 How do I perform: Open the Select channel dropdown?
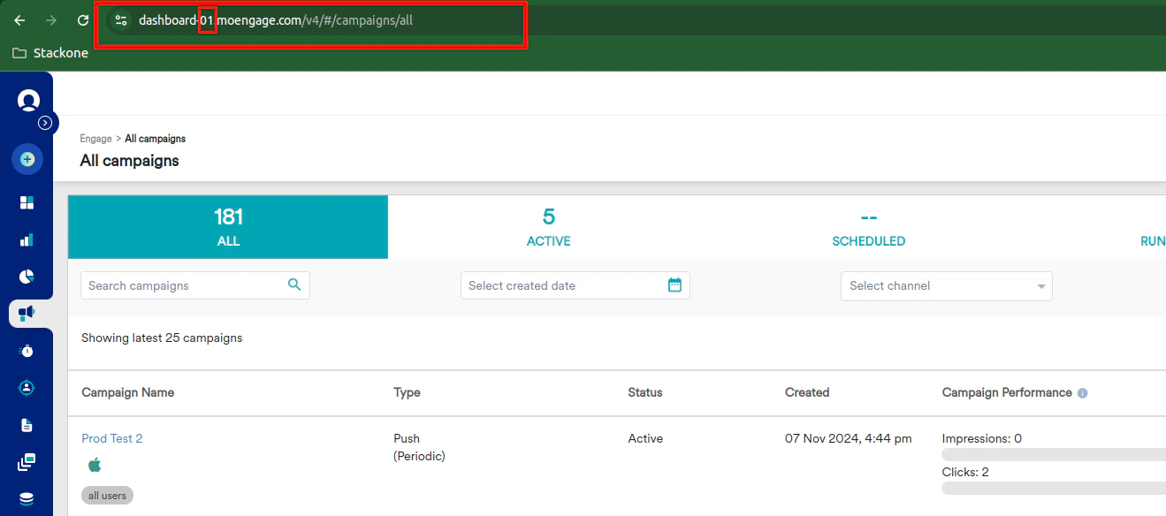947,285
